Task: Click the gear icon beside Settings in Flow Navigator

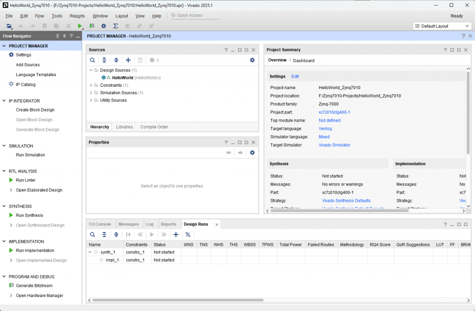Action: (11, 55)
